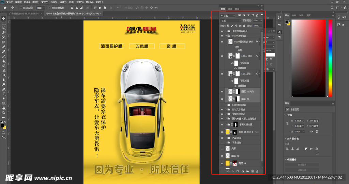Enable the 自动选择 checkbox
Viewport: 349px width, 184px height.
click(21, 7)
